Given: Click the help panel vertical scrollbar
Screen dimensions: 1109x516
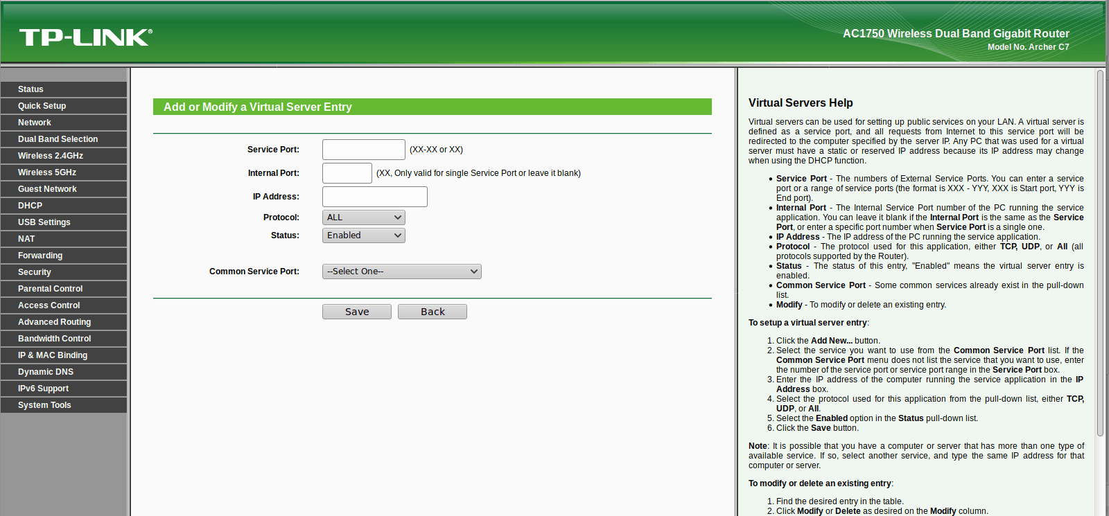Looking at the screenshot, I should tap(1100, 253).
